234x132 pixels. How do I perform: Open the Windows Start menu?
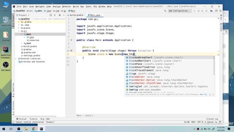click(4, 129)
